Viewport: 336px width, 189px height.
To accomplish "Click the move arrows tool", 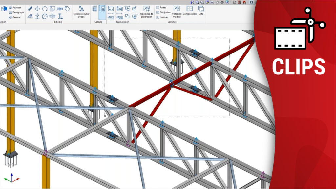I will 37,9.
